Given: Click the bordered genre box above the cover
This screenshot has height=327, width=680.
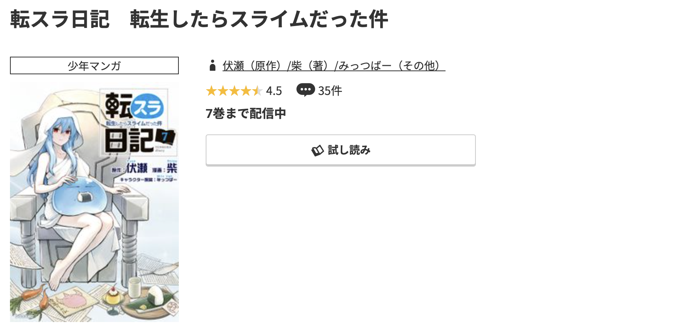Looking at the screenshot, I should (x=94, y=65).
